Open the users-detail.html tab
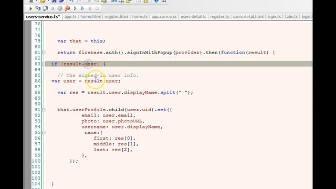 (248, 17)
